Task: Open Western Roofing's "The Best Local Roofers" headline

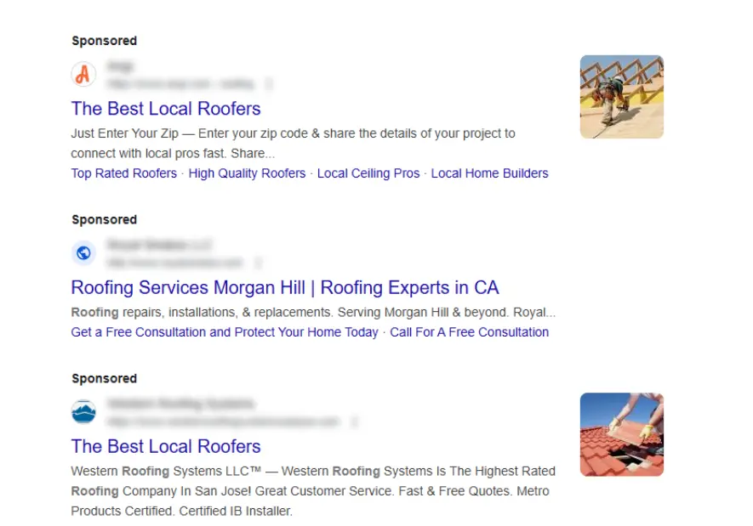Action: click(x=166, y=446)
